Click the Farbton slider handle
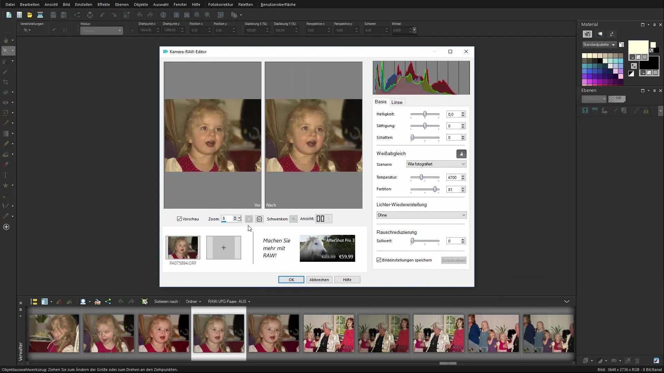Screen dimensions: 664x373 (435, 189)
